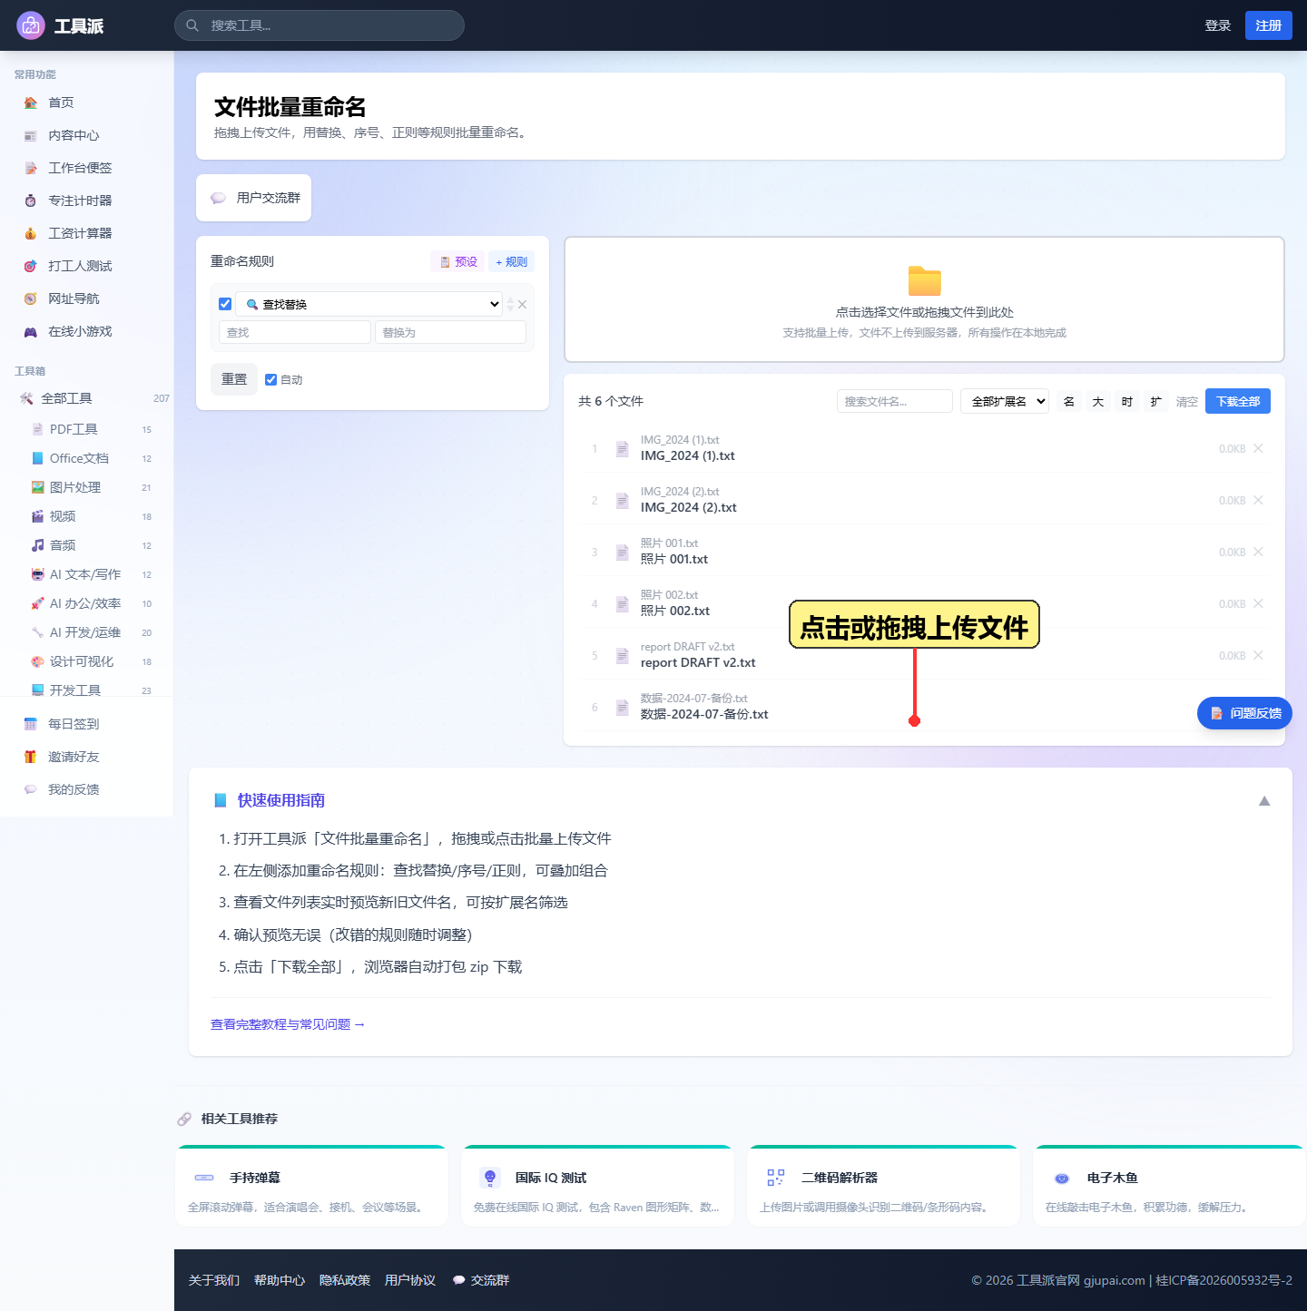1307x1311 pixels.
Task: Click the rule reorder arrows
Action: coord(510,304)
